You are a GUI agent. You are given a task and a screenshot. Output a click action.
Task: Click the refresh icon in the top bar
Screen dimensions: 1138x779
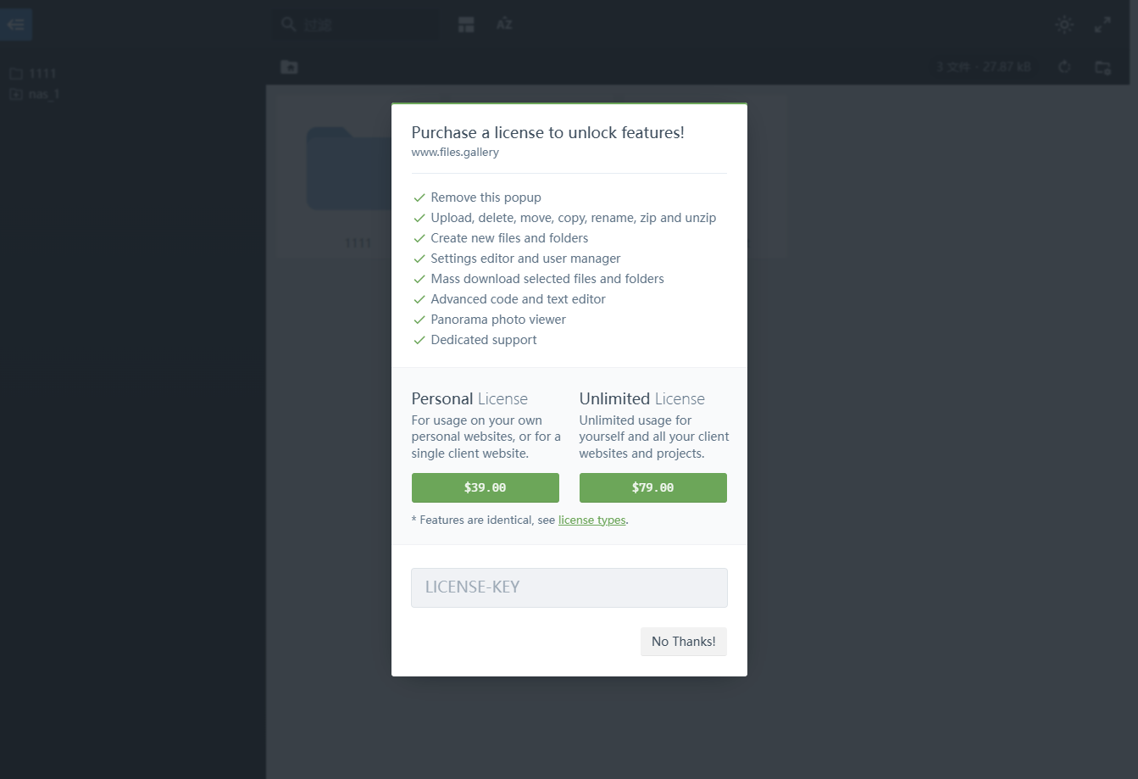[x=1065, y=67]
